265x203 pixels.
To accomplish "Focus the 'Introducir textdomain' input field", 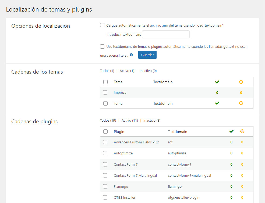I will [166, 34].
